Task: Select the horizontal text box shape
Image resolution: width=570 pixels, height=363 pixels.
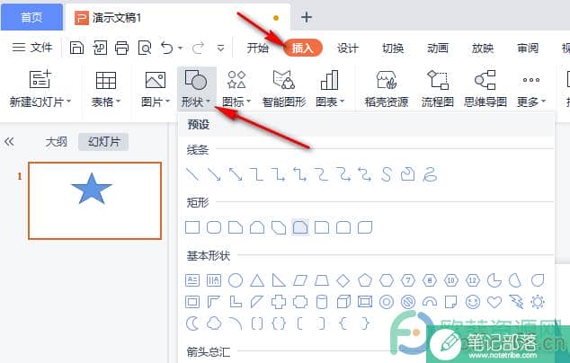Action: [192, 280]
